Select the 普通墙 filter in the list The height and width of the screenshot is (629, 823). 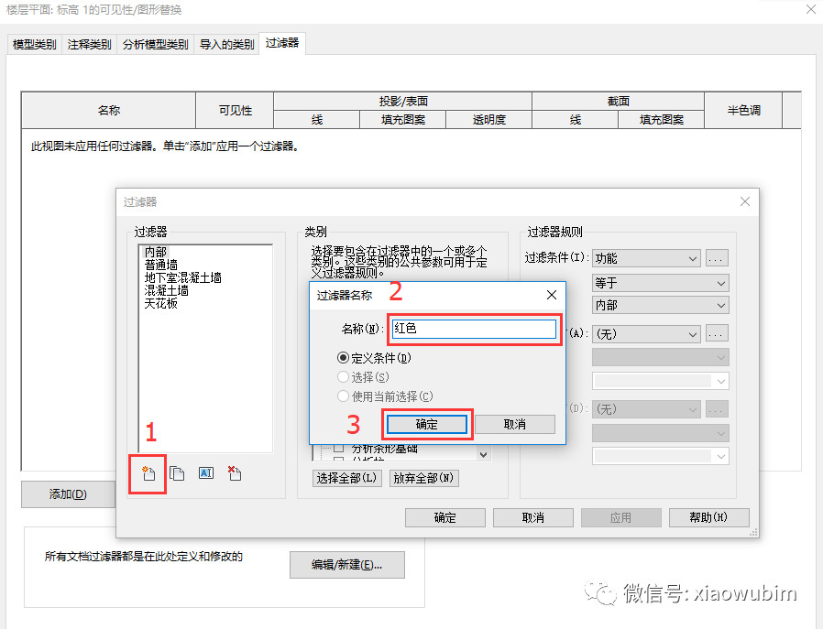[x=161, y=265]
